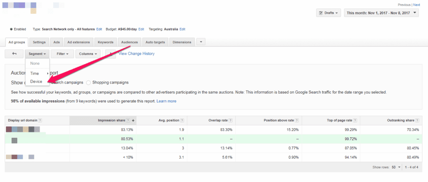Viewport: 428px width, 182px height.
Task: Edit the Budget A$45.00/day
Action: click(x=141, y=29)
